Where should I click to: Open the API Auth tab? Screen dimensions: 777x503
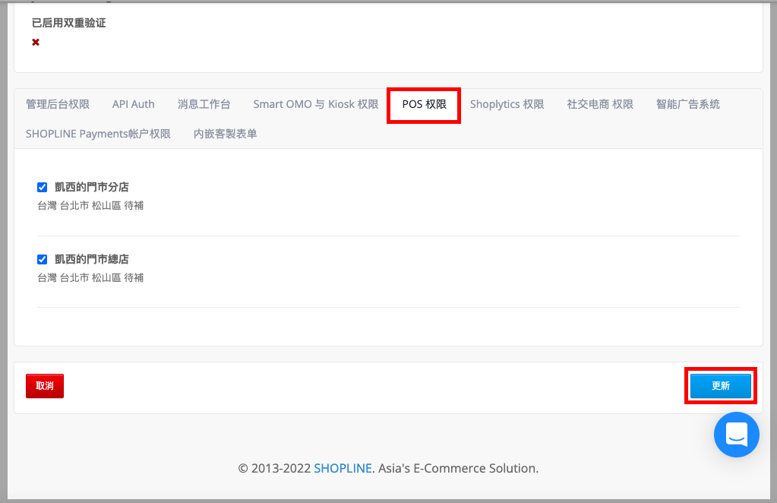pyautogui.click(x=134, y=104)
